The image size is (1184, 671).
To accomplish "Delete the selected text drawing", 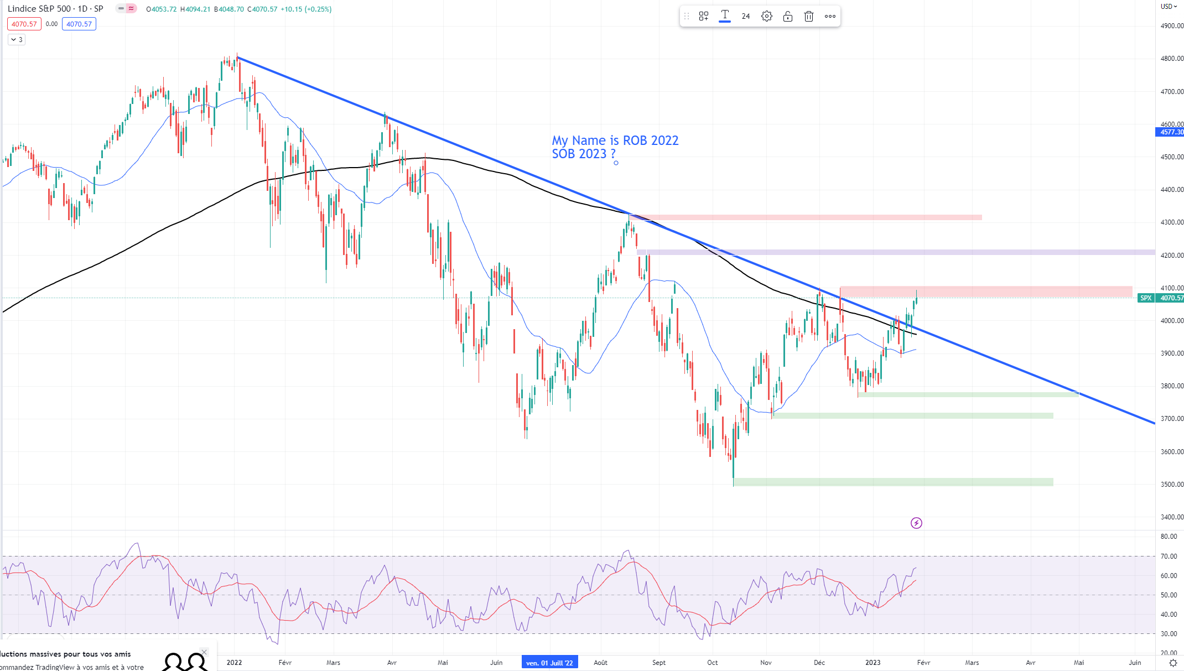I will click(809, 16).
